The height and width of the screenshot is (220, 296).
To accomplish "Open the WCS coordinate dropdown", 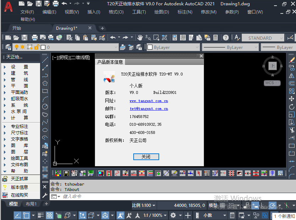I will [272, 83].
